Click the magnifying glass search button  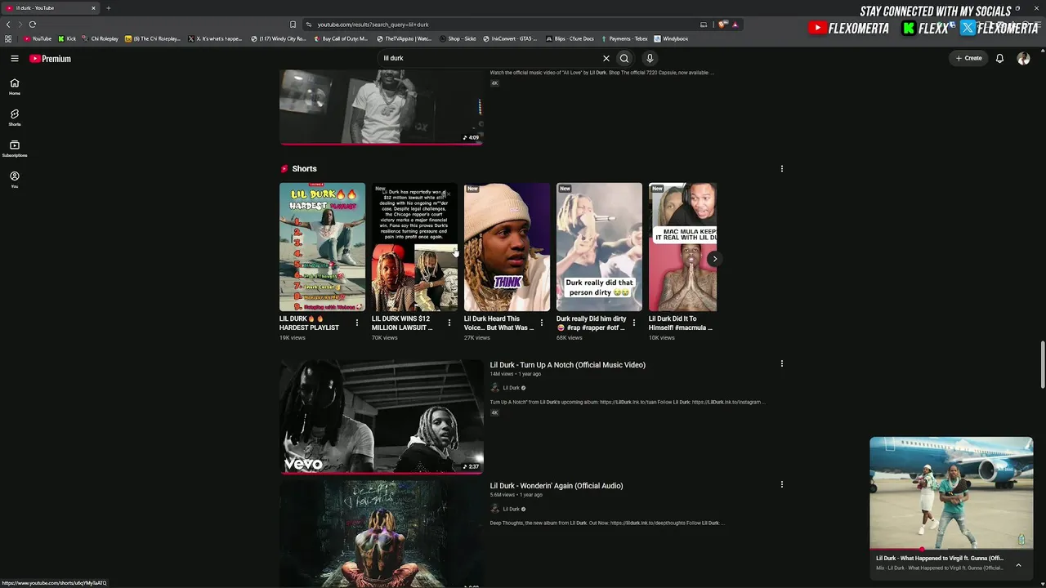pyautogui.click(x=624, y=59)
